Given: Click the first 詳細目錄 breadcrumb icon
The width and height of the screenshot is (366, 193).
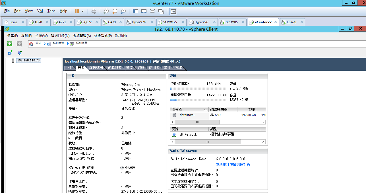Looking at the screenshot, I should coord(49,43).
